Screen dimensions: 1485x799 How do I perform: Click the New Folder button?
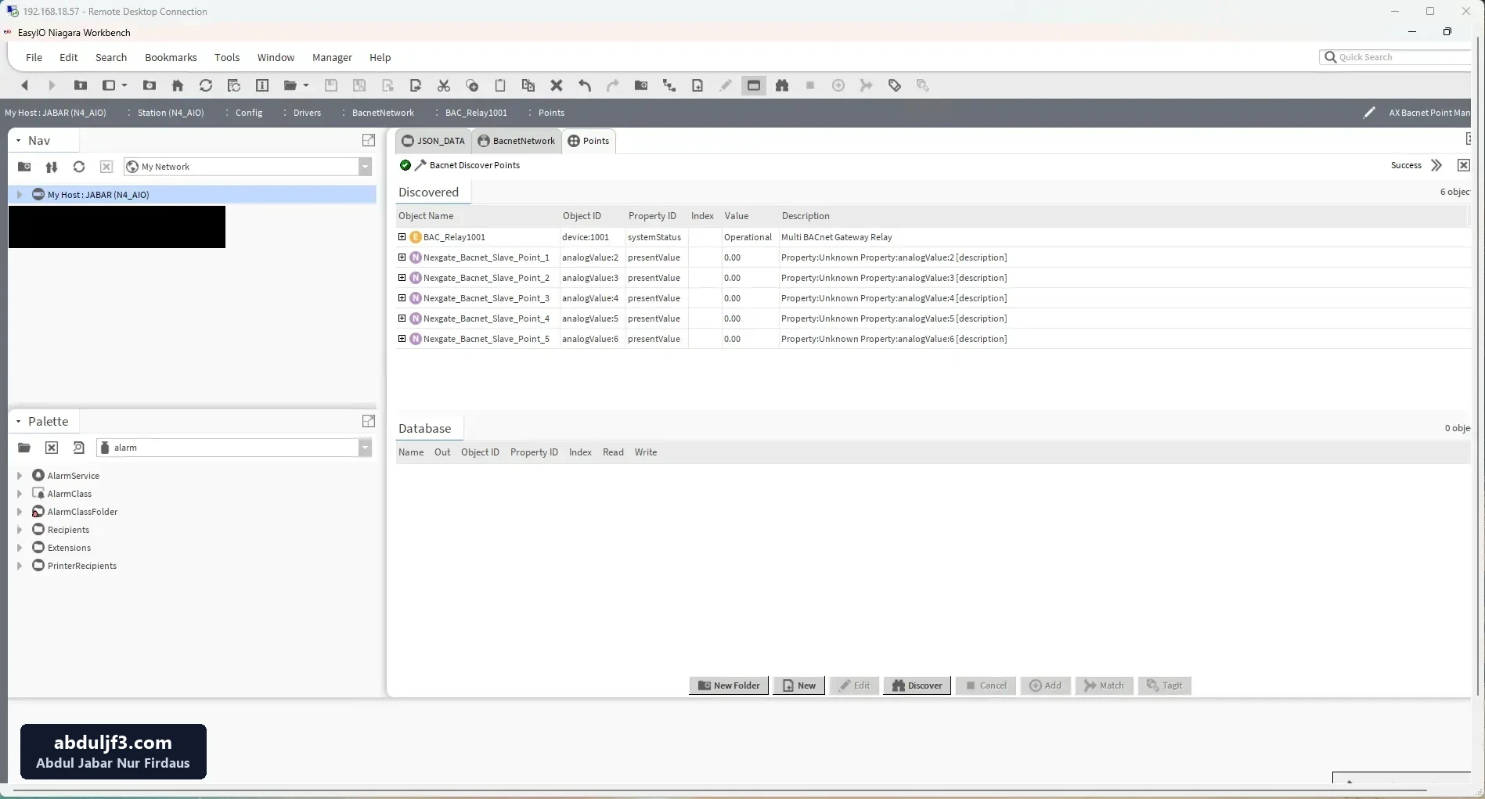pyautogui.click(x=729, y=686)
